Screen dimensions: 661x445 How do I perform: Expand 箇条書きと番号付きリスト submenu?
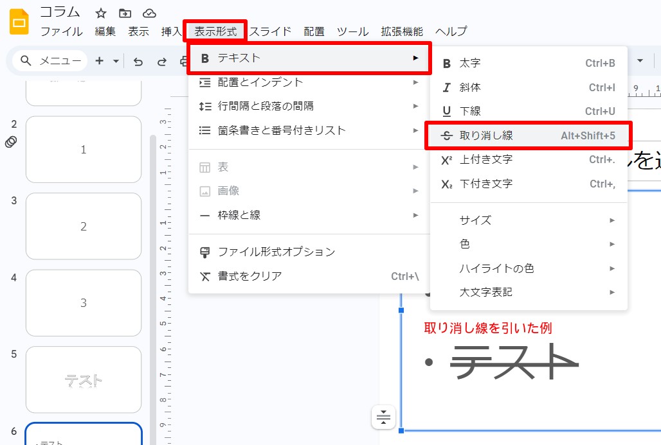pos(309,130)
